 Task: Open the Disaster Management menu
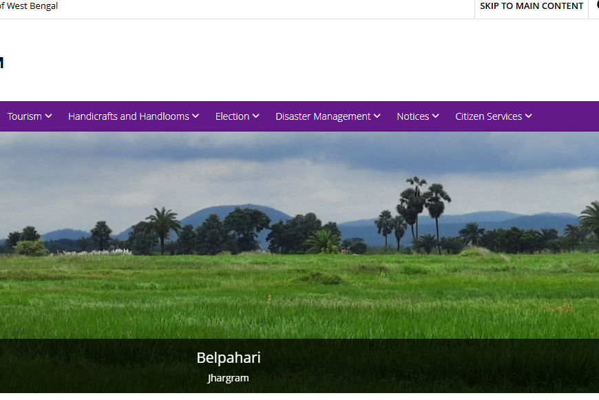(323, 116)
